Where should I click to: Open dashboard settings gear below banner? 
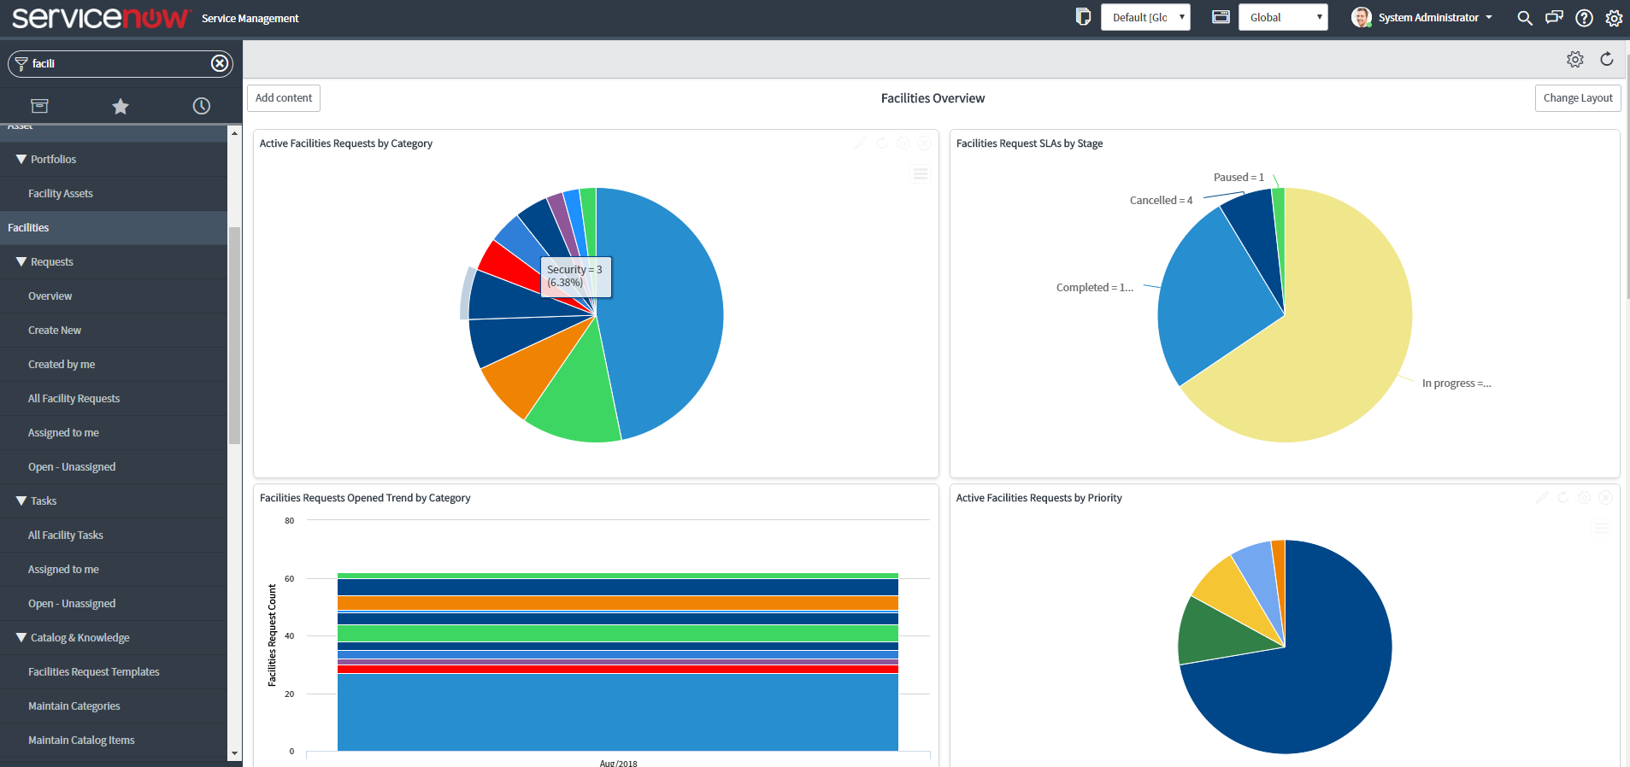[1574, 59]
